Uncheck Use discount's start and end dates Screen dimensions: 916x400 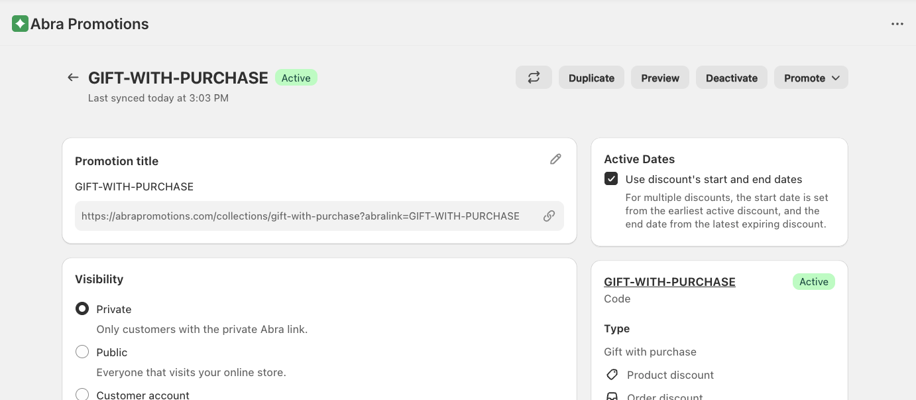click(611, 178)
